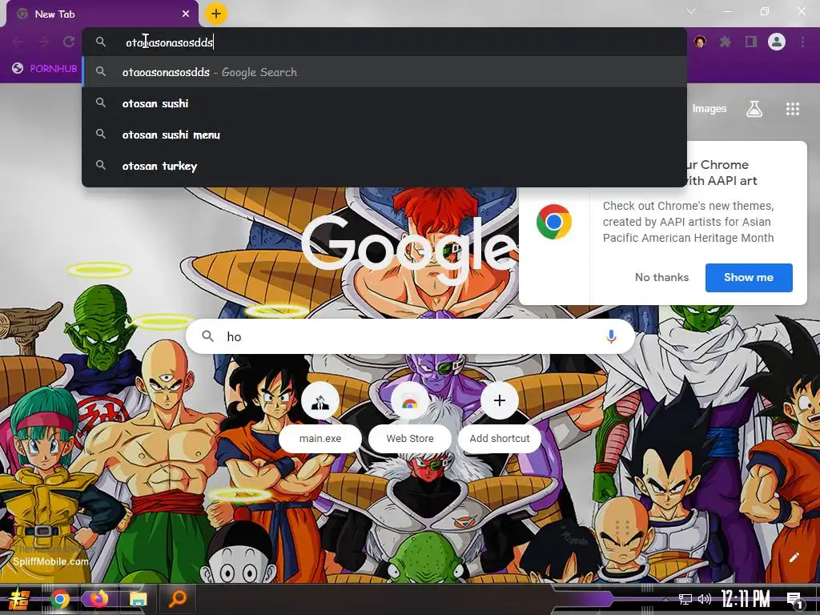Open the notification center icon

794,601
